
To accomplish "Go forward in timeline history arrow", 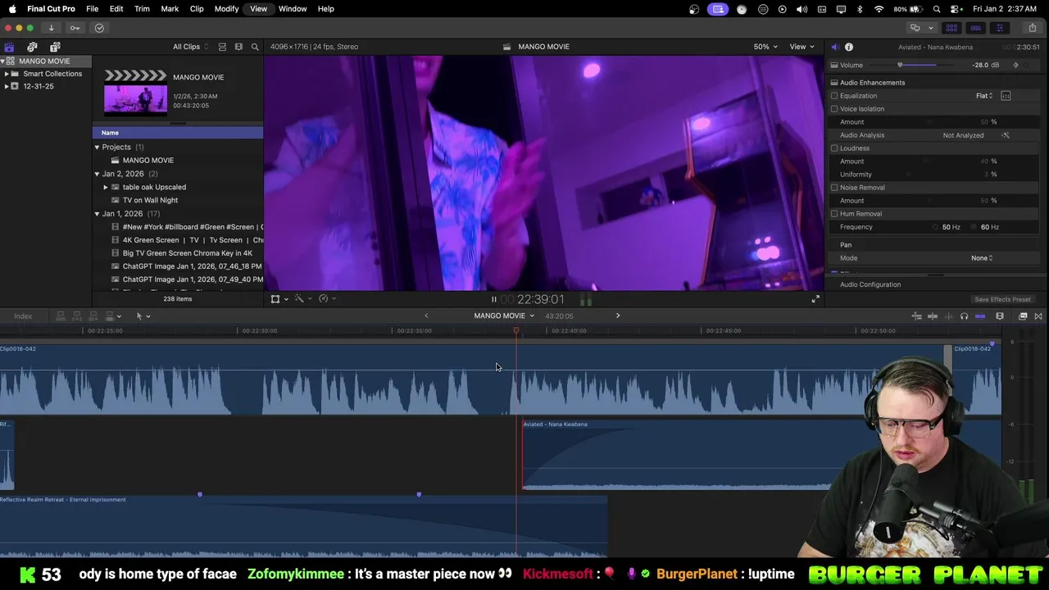I will click(x=618, y=315).
